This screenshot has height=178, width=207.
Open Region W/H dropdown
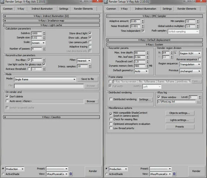point(190,53)
